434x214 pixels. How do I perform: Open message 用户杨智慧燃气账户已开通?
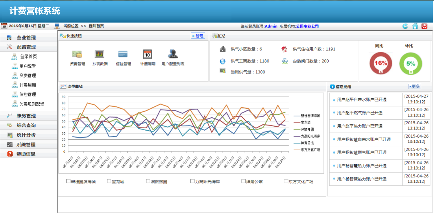[x=362, y=152]
